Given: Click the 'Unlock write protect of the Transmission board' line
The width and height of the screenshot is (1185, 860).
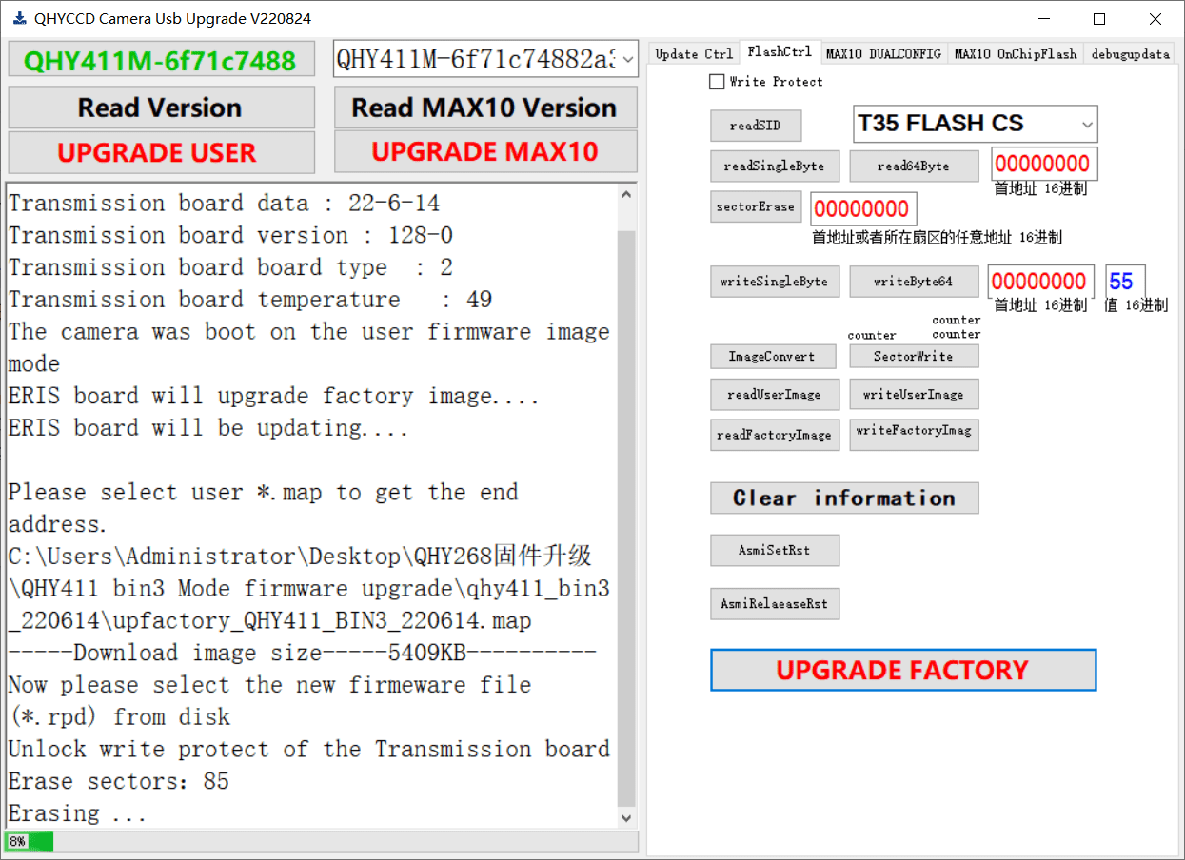Looking at the screenshot, I should tap(309, 749).
